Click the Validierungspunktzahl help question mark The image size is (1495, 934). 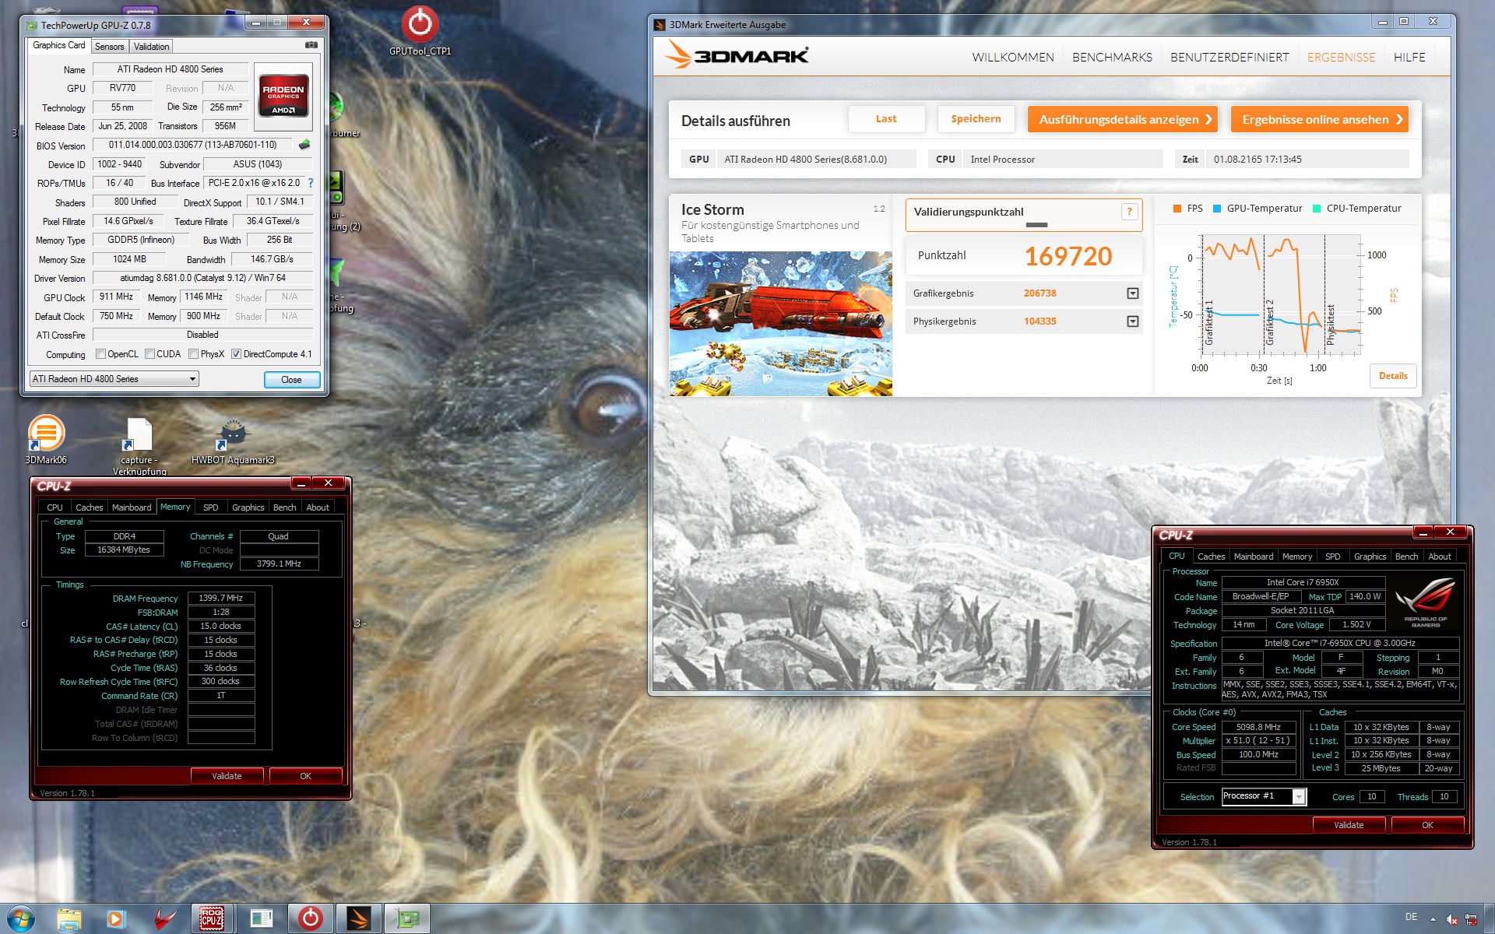click(1129, 212)
